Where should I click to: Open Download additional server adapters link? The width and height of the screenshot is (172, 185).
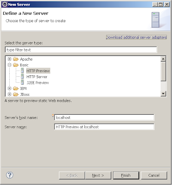tap(136, 37)
